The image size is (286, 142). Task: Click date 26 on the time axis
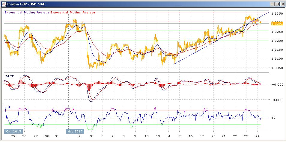pyautogui.click(x=24, y=136)
